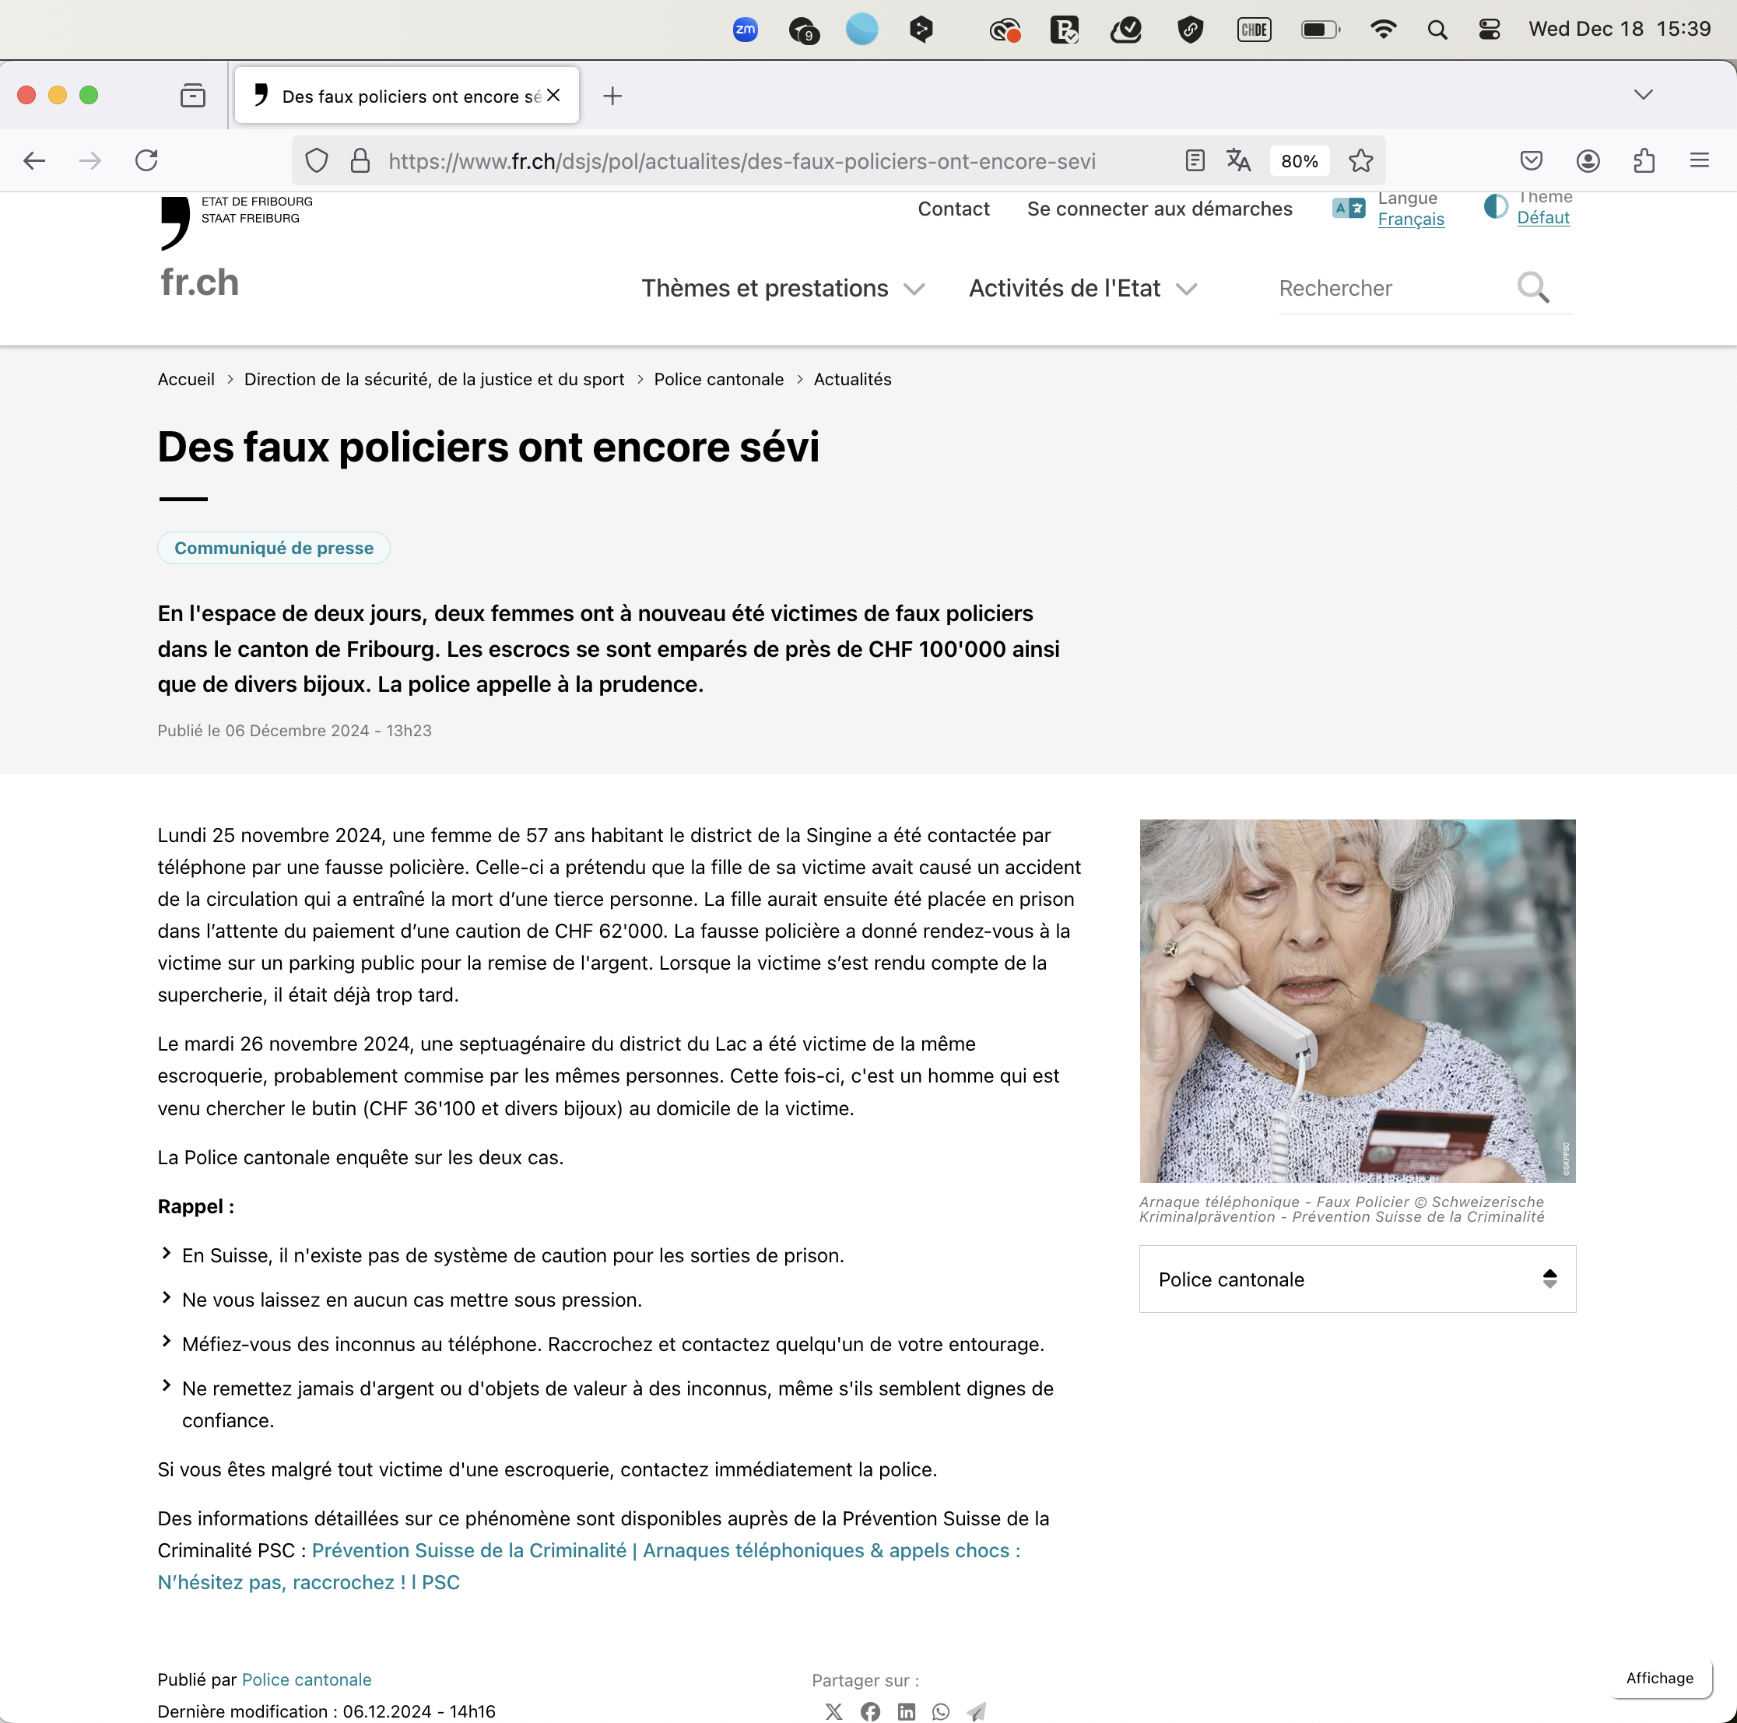
Task: Click the 'Communiqué de presse' tag
Action: (273, 548)
